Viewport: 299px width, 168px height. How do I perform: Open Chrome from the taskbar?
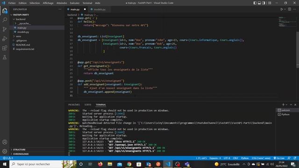coord(129,164)
